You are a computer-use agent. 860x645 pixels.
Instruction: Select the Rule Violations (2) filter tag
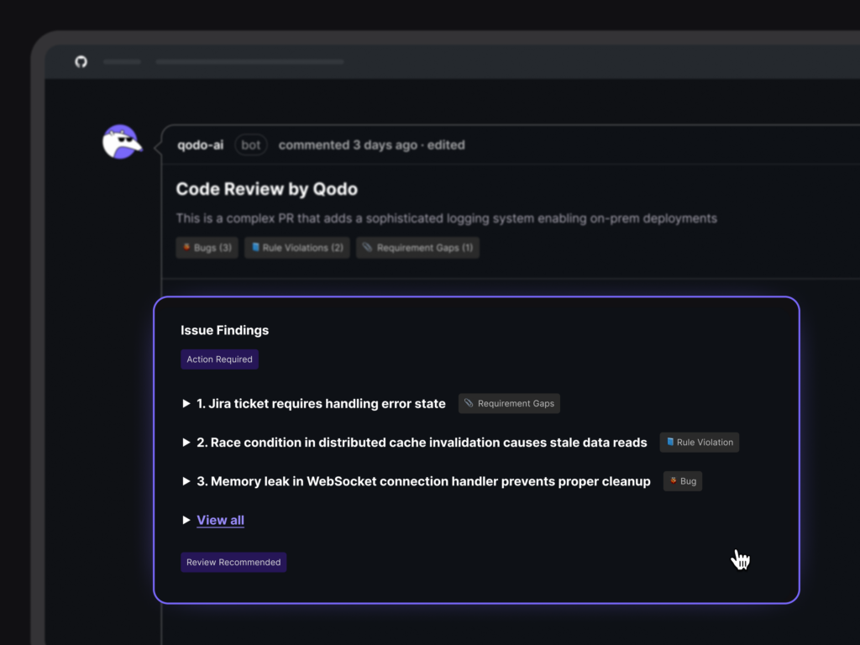(x=296, y=248)
